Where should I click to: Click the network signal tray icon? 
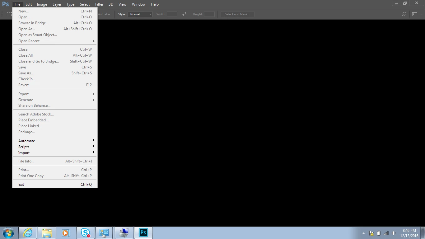(x=386, y=233)
